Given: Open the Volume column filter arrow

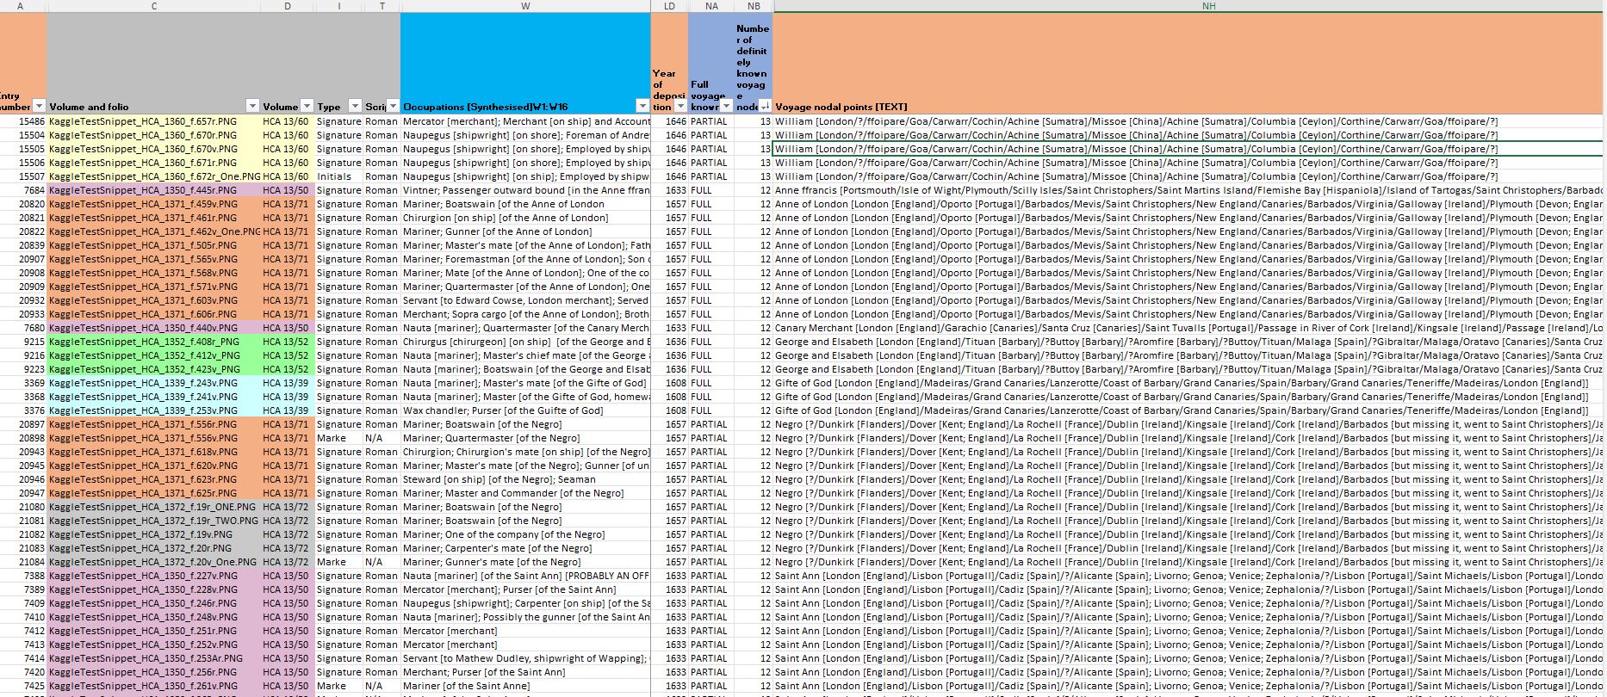Looking at the screenshot, I should [x=307, y=107].
